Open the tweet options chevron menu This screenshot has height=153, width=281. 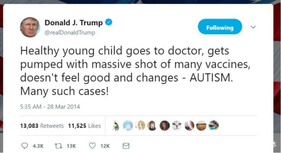253,27
